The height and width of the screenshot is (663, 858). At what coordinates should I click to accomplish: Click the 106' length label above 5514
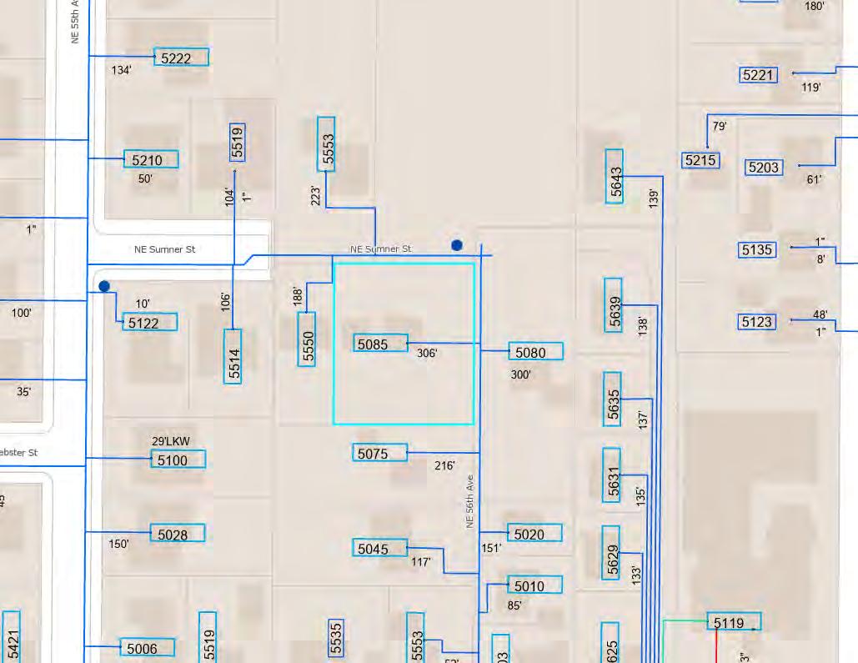coord(225,302)
